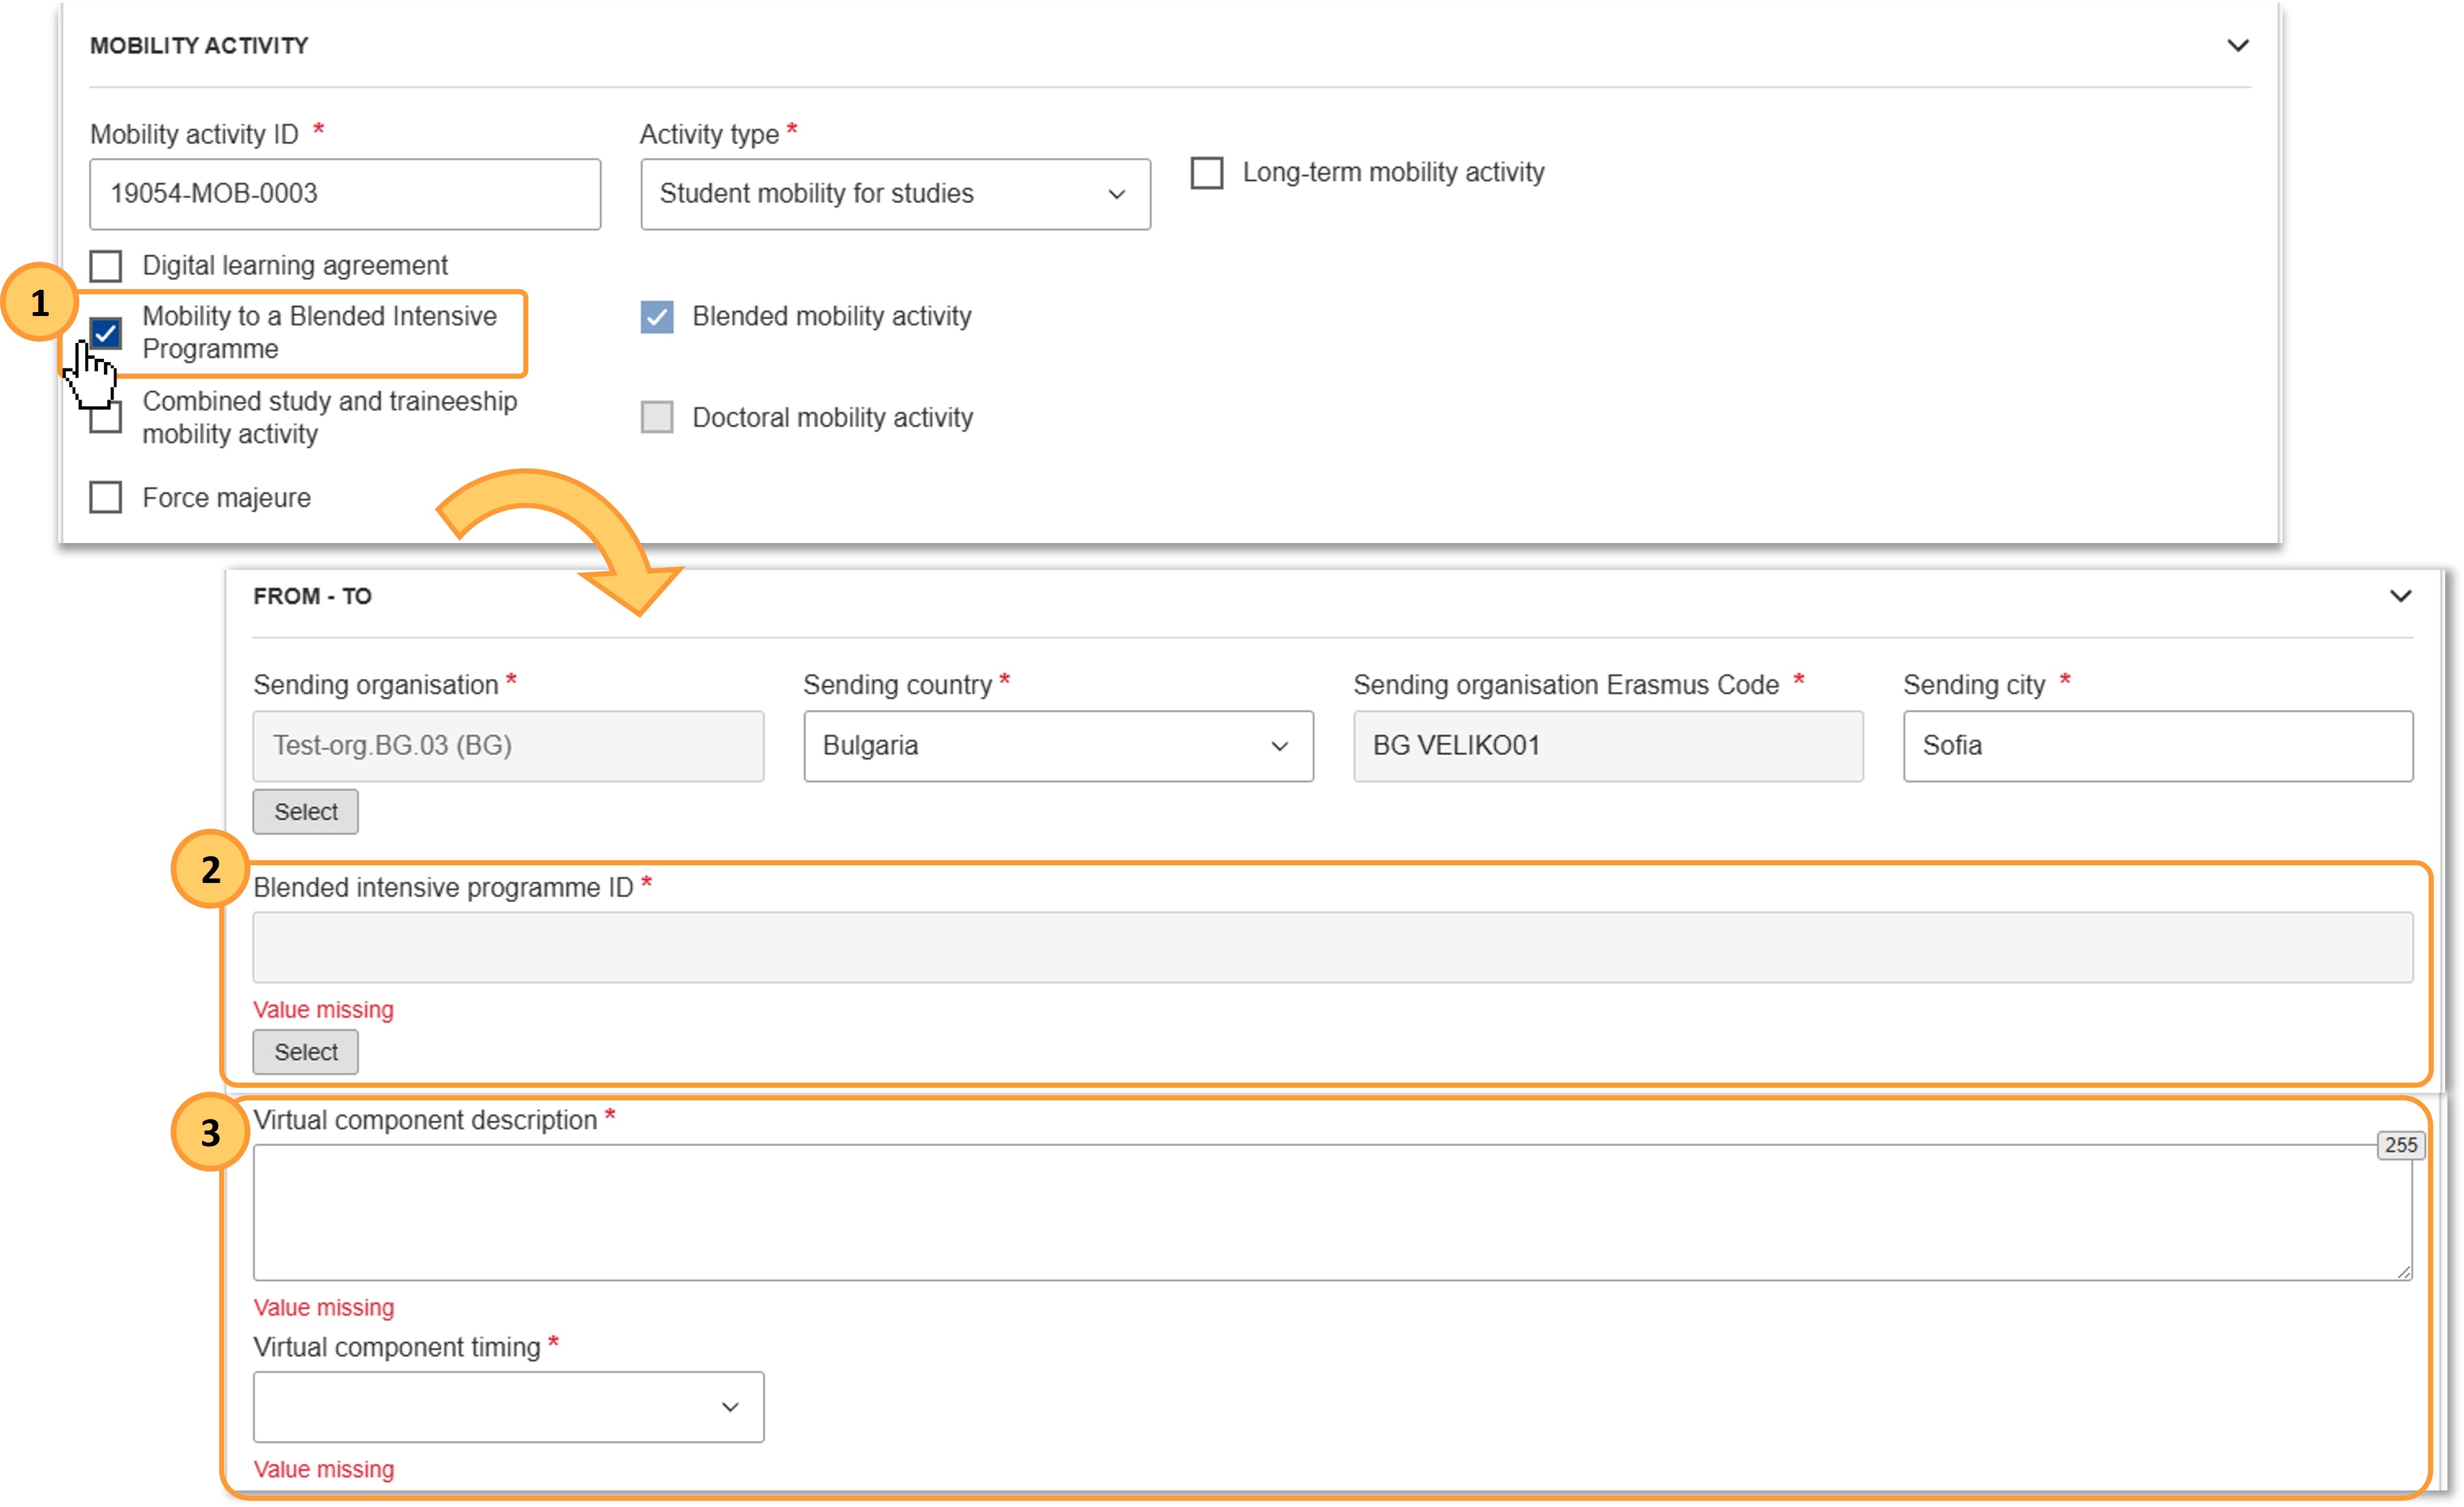Viewport: 2464px width, 1507px height.
Task: Check the Long-term mobility activity checkbox
Action: 1207,173
